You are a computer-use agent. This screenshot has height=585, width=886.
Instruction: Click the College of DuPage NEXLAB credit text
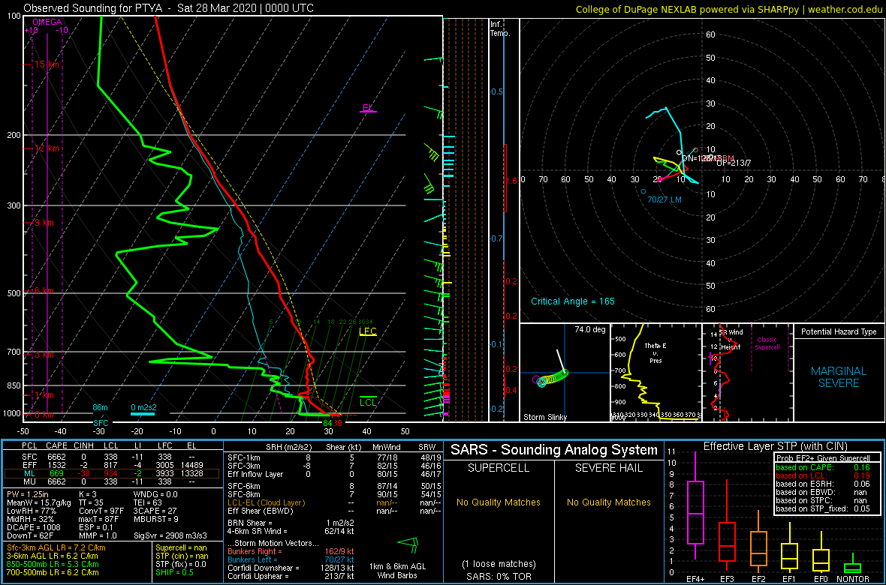(x=728, y=9)
